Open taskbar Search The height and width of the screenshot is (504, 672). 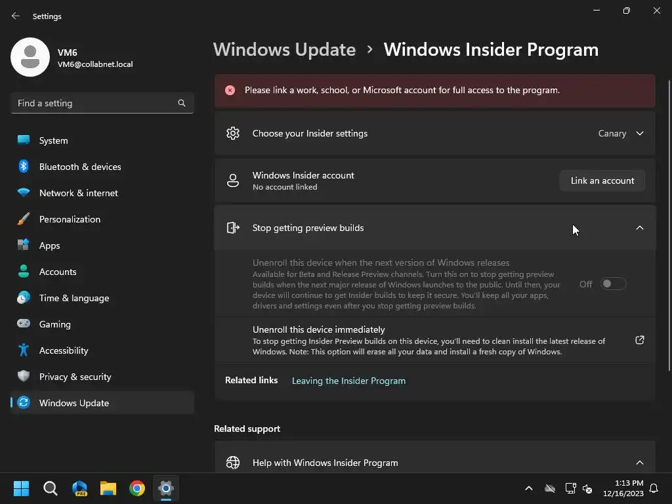tap(50, 488)
